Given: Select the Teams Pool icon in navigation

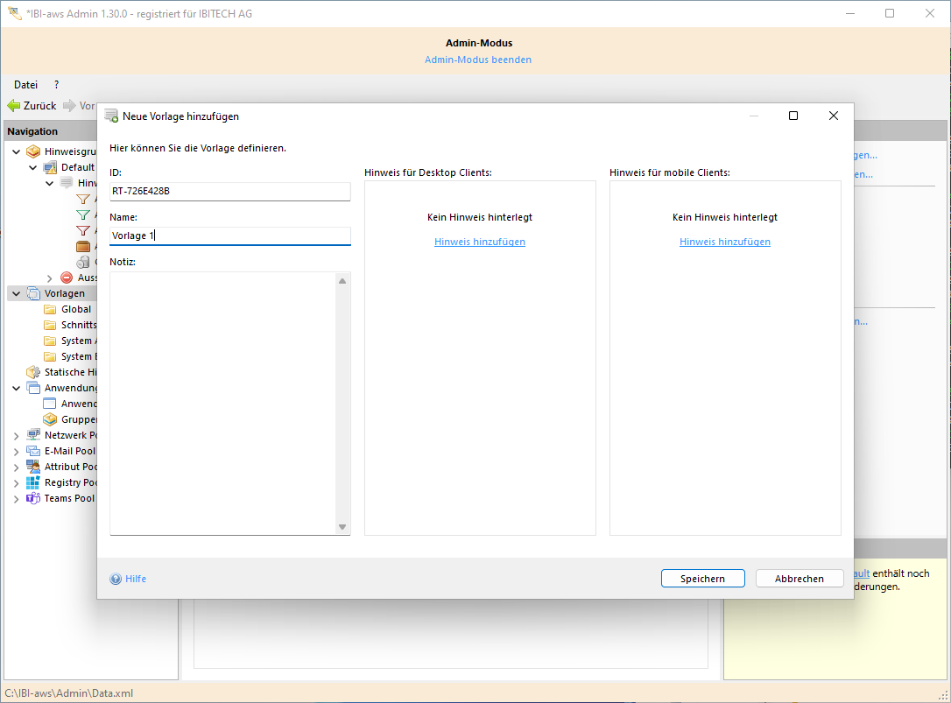Looking at the screenshot, I should pos(33,498).
